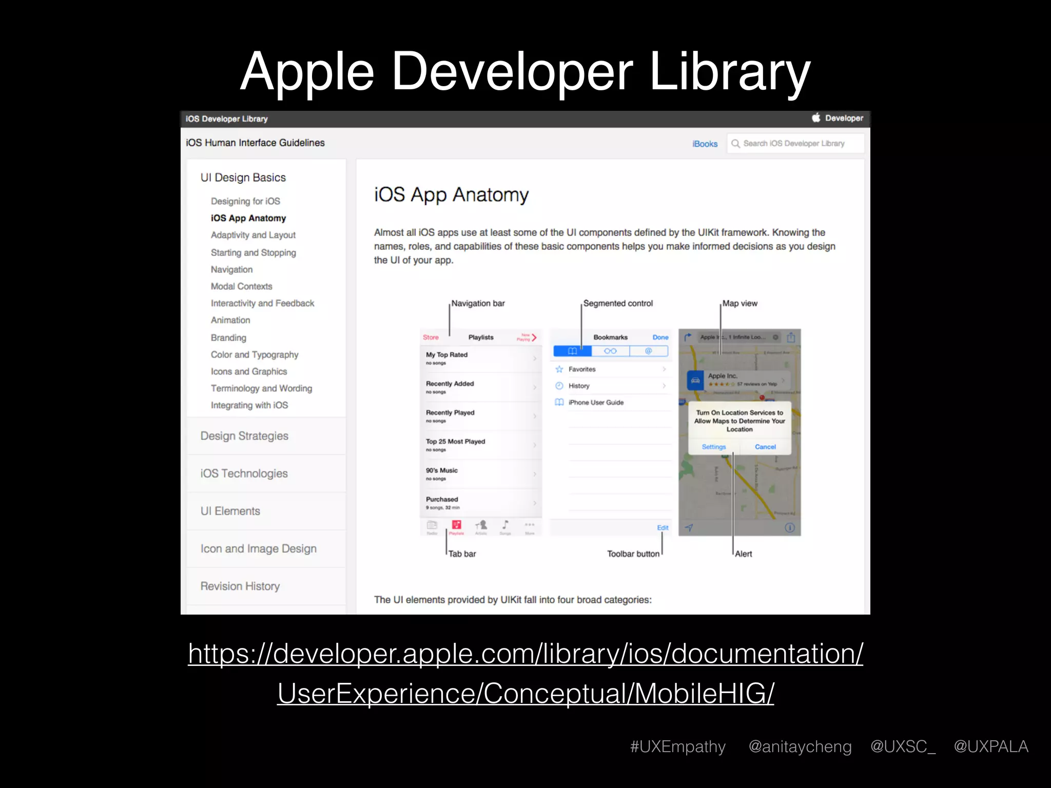This screenshot has width=1051, height=788.
Task: Click Cancel in the location alert
Action: [765, 447]
